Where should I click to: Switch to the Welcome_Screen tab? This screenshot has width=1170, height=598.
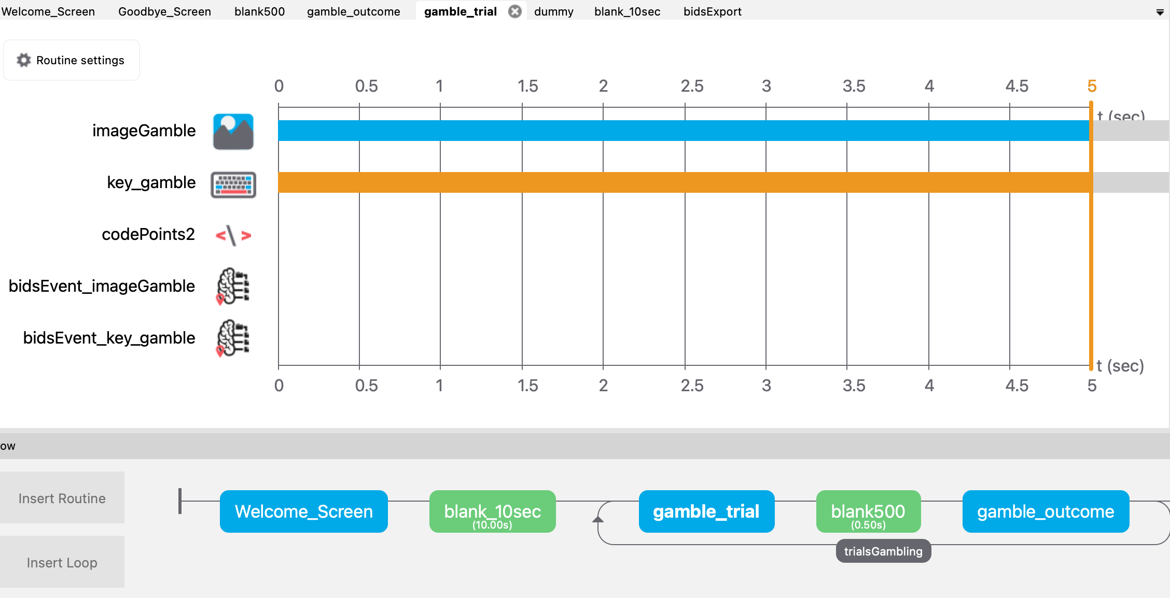[48, 11]
